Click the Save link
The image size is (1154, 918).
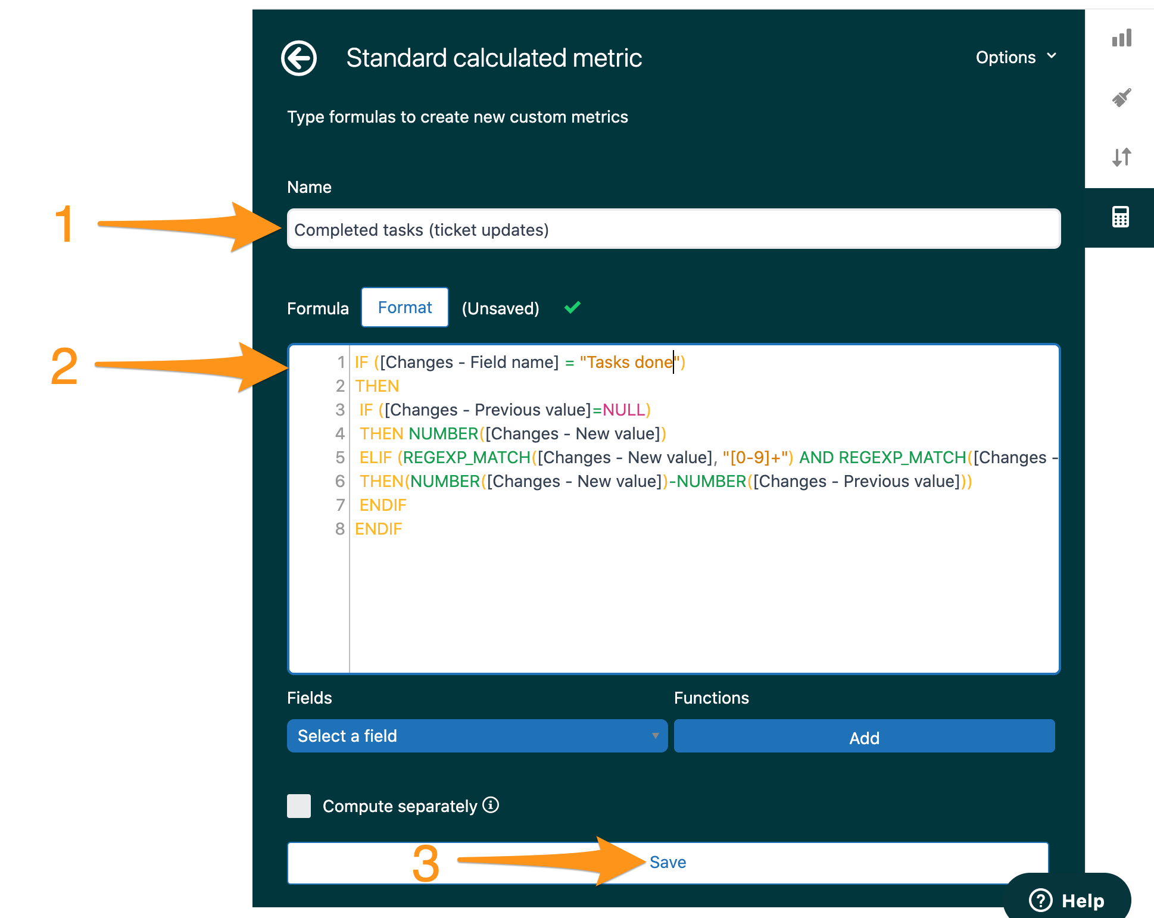(x=667, y=861)
